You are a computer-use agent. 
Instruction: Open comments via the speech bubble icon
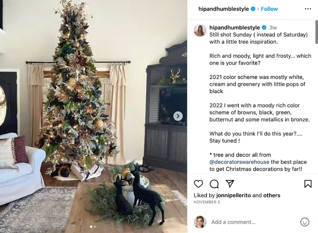(x=214, y=184)
